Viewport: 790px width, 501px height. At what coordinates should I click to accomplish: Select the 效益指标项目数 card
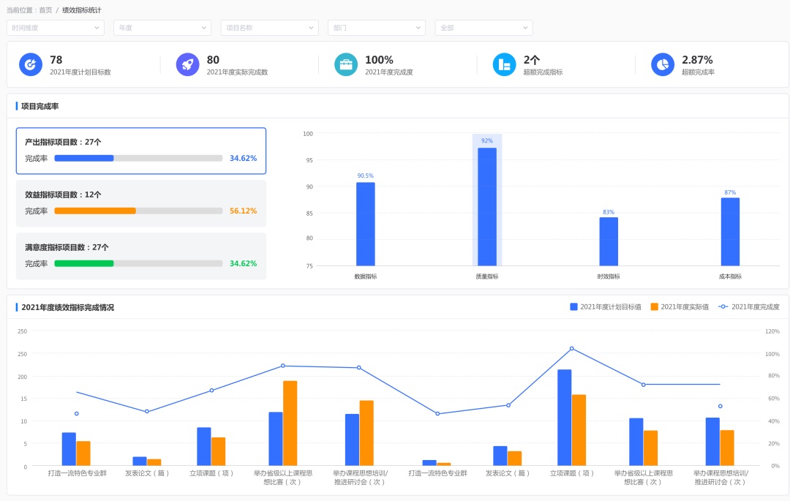coord(141,203)
